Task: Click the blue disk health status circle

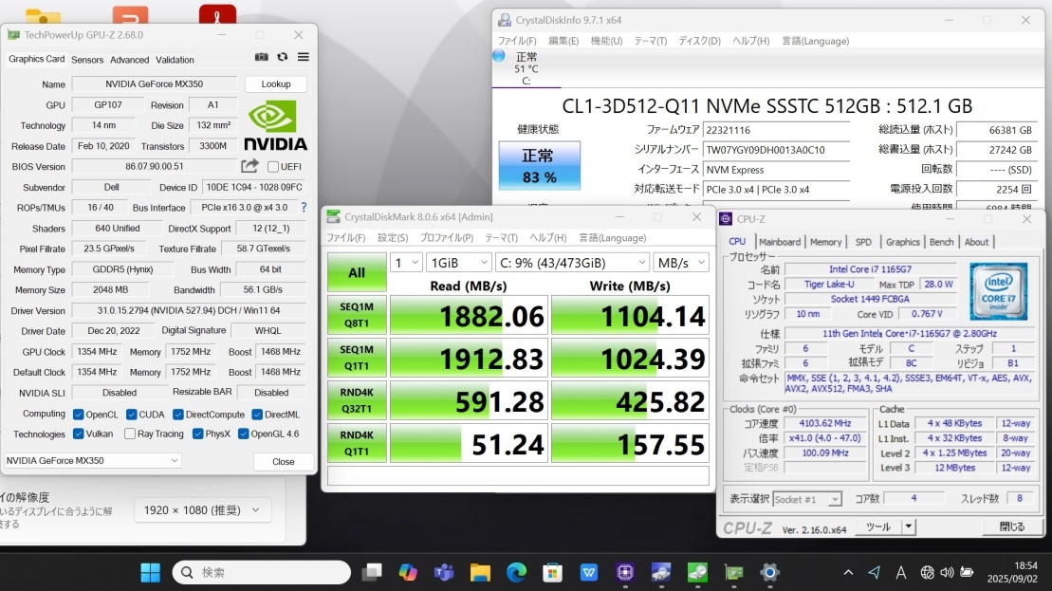Action: tap(499, 56)
